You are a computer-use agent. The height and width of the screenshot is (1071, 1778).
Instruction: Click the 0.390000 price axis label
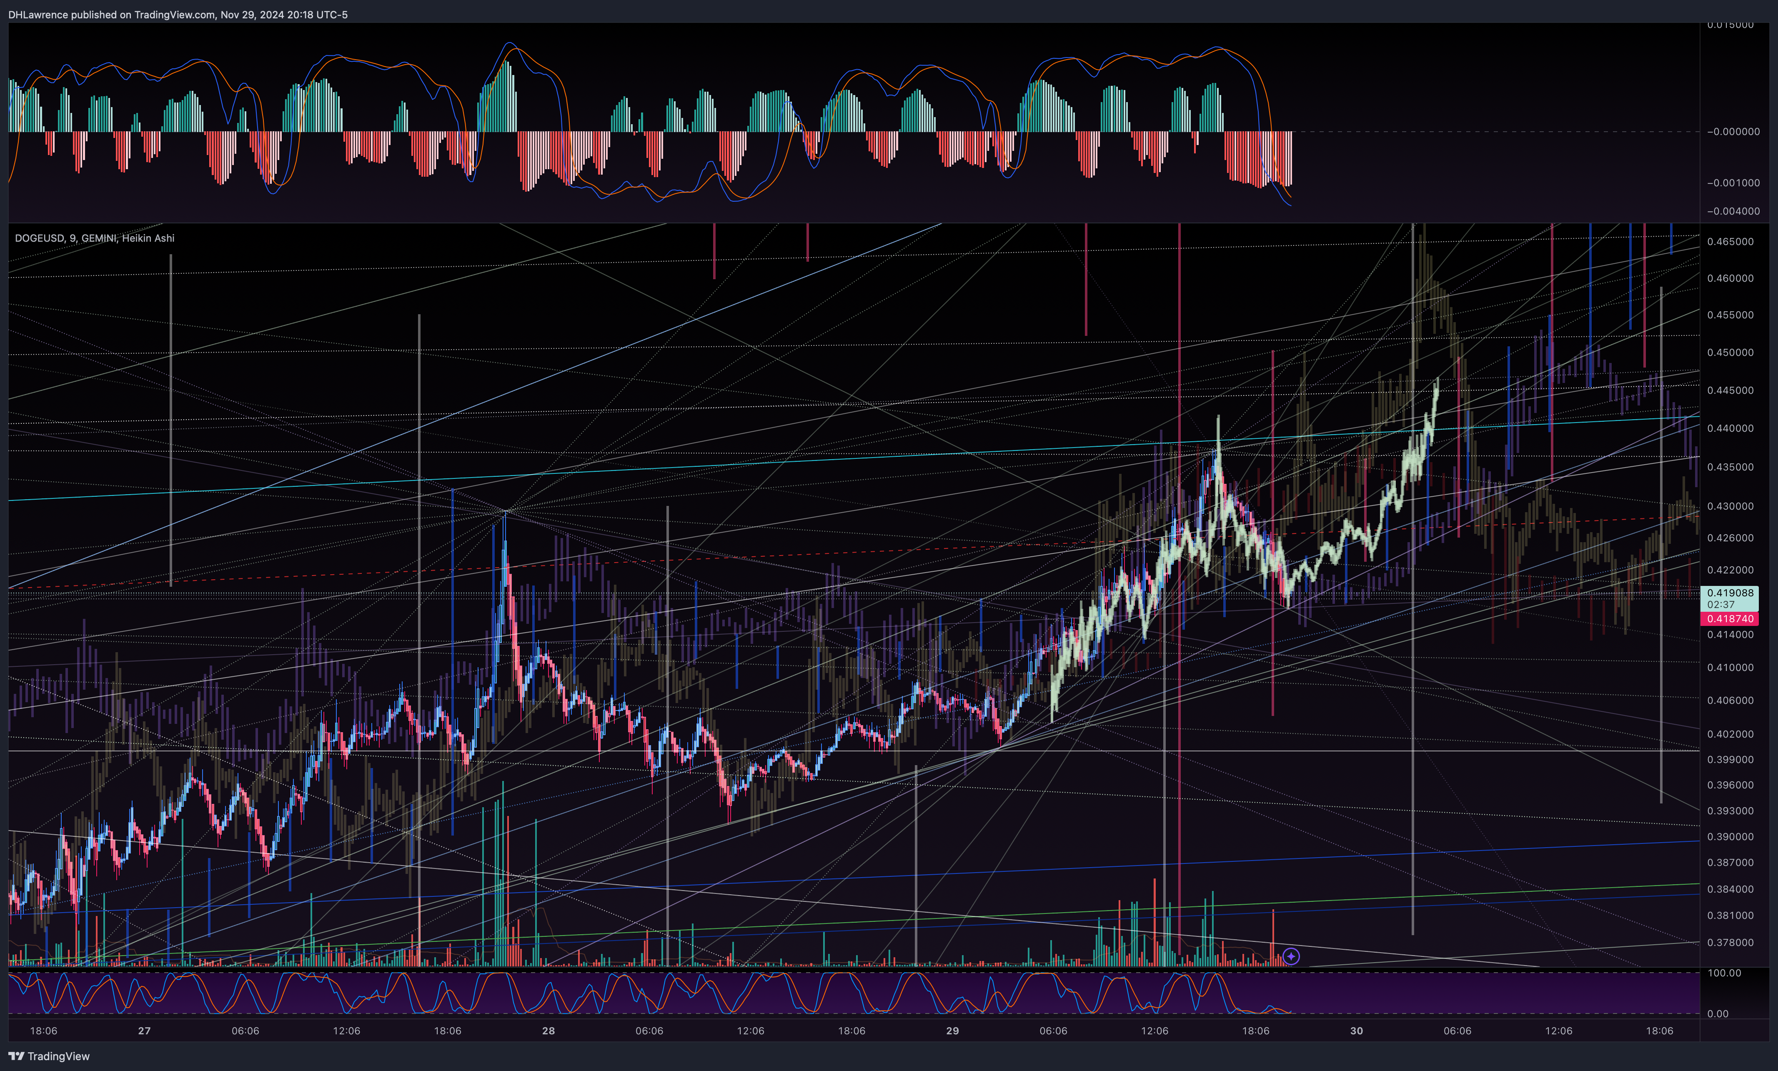tap(1730, 836)
